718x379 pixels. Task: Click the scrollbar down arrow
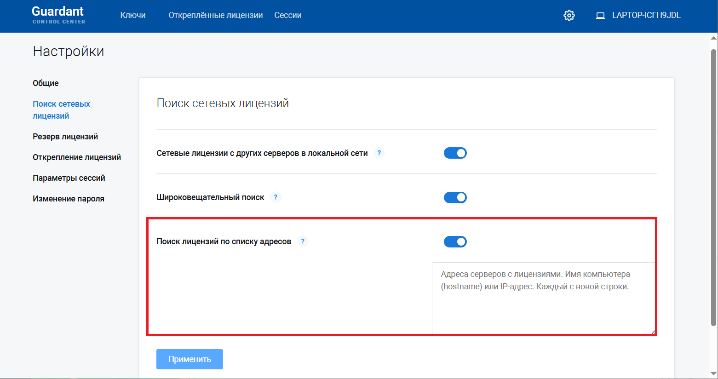[x=713, y=374]
